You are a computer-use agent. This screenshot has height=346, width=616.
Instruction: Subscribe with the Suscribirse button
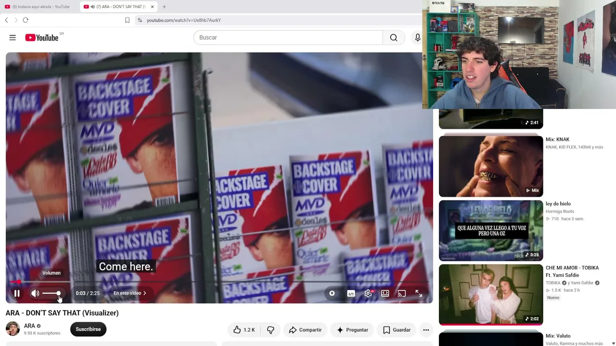tap(88, 329)
